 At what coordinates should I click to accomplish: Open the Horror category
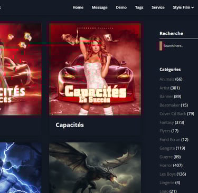pos(166,166)
